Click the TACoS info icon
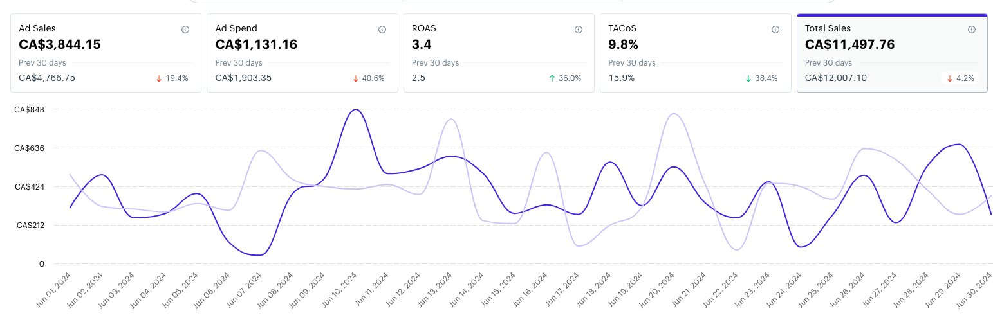Screen dimensions: 993x320 pyautogui.click(x=775, y=30)
